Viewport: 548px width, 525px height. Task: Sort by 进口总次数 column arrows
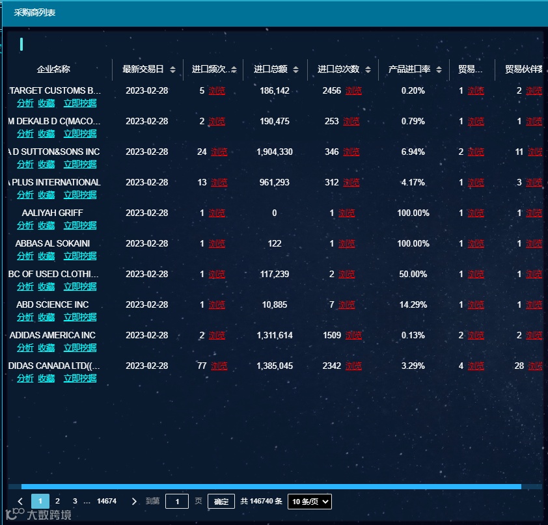tap(368, 70)
